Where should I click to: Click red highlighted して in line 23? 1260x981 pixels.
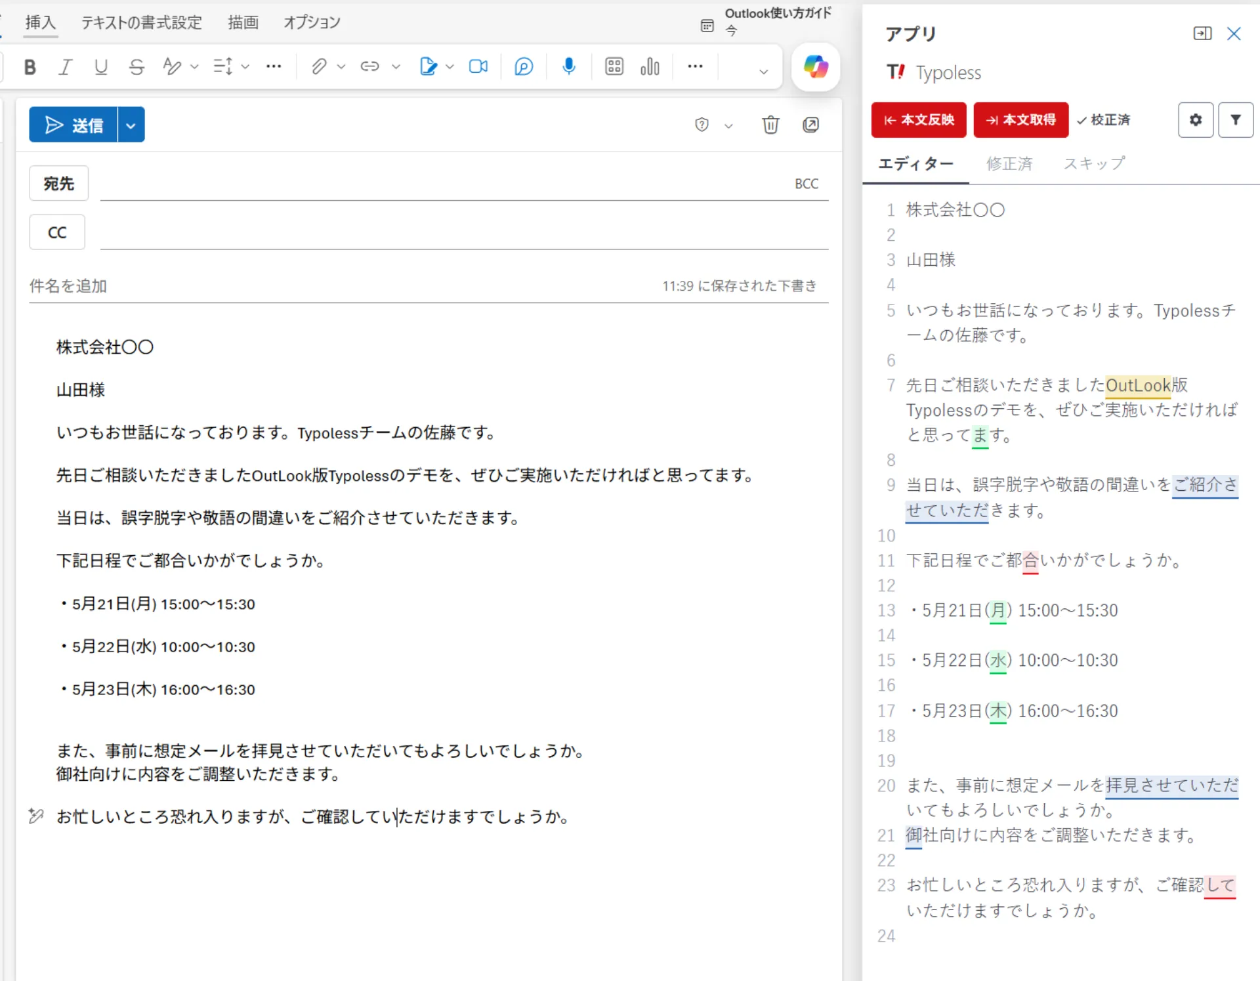[x=1221, y=885]
